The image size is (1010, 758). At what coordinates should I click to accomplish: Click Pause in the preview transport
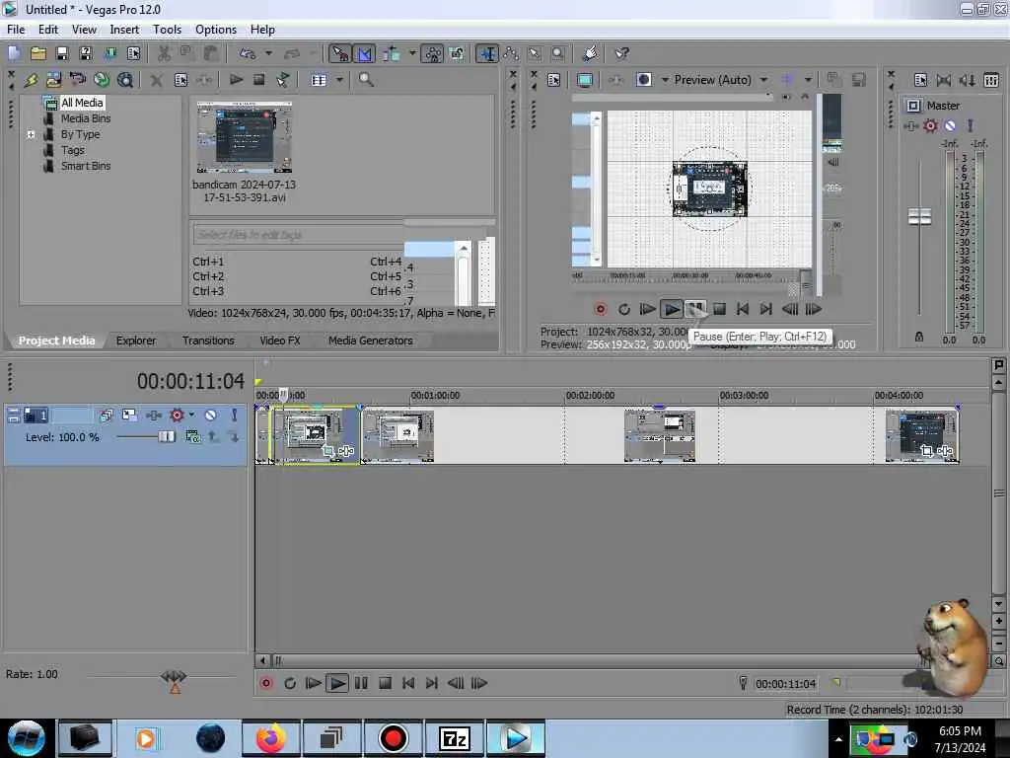click(x=694, y=309)
